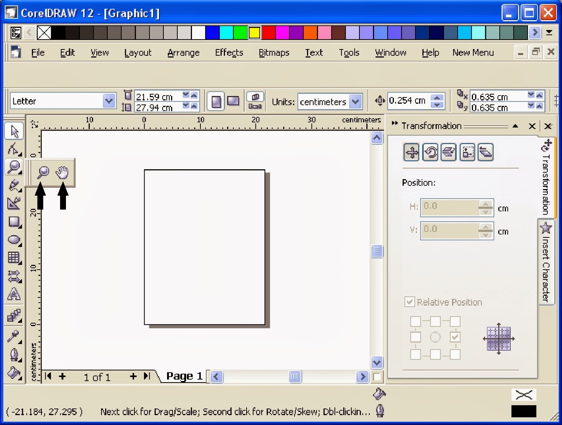Screen dimensions: 562x425
Task: Add a new page with the plus button
Action: tap(133, 376)
